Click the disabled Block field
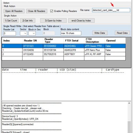 [x=49, y=33]
